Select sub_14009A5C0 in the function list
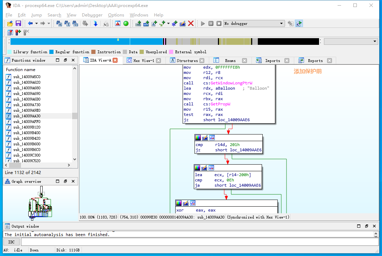Viewport: 382px width, 256px height. (27, 77)
